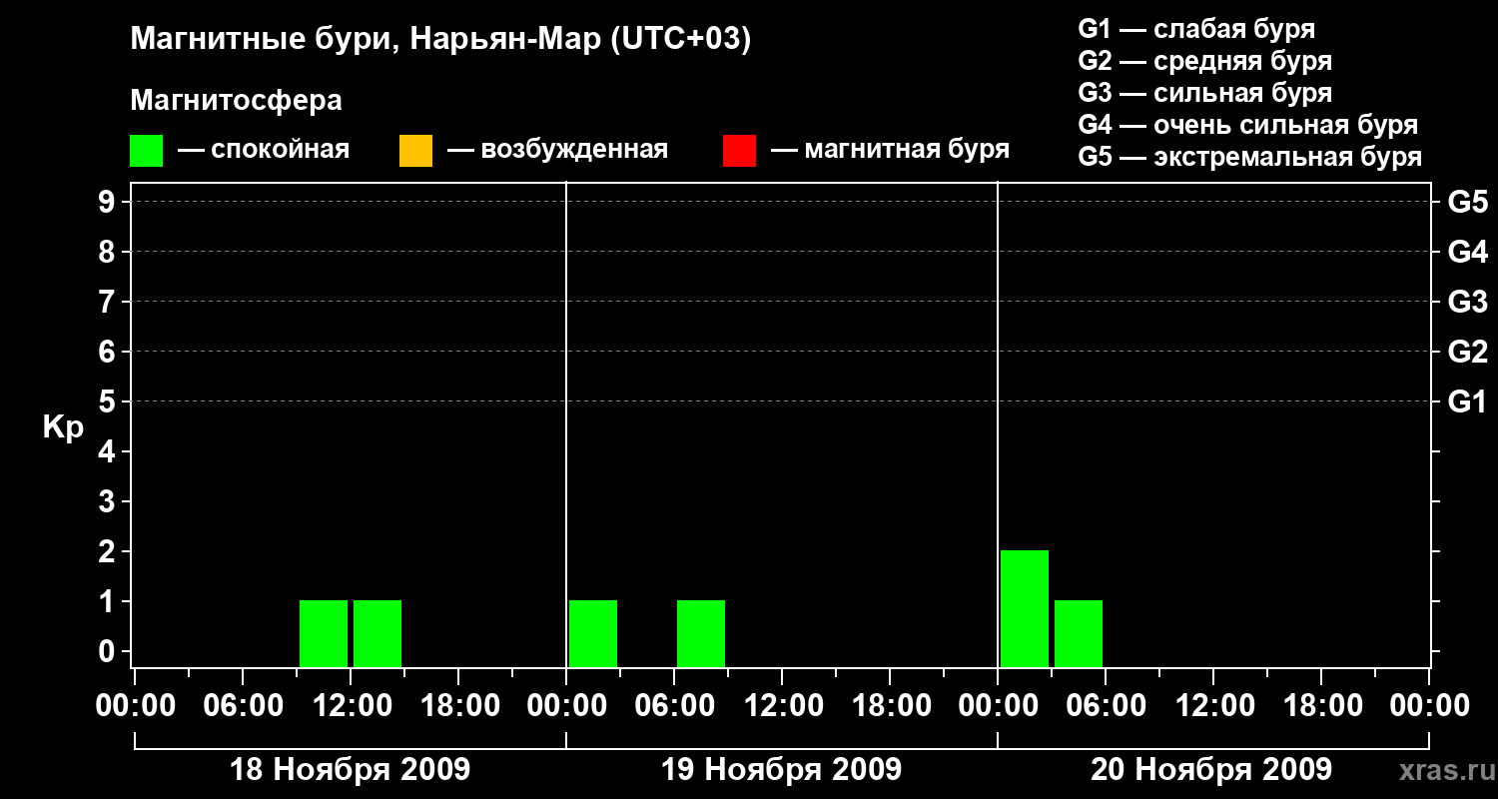Click the '18:00' time label for 18 November
Image resolution: width=1498 pixels, height=799 pixels.
[x=458, y=705]
